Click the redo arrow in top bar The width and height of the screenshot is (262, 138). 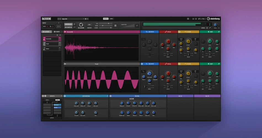point(203,19)
